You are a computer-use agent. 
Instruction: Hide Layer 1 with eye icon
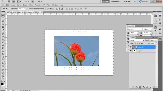point(131,51)
